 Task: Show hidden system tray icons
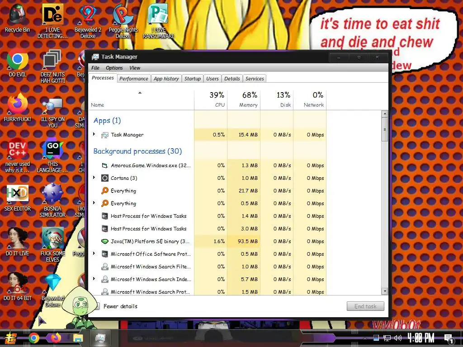pos(365,338)
